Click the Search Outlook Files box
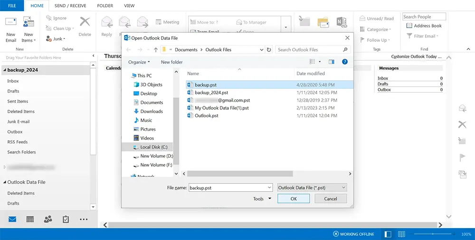 [313, 50]
